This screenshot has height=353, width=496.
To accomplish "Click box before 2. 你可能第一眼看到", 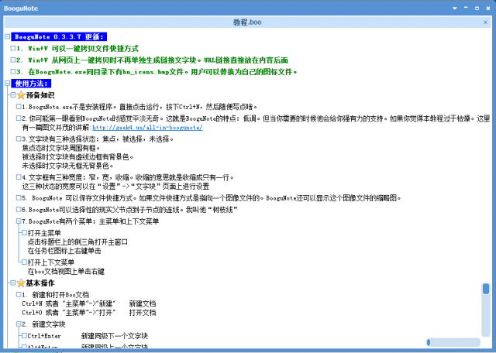I will click(x=19, y=118).
